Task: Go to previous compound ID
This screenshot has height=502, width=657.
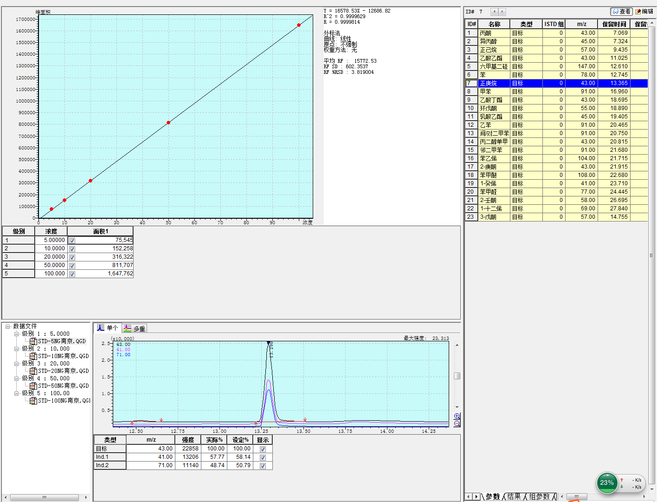Action: click(495, 12)
